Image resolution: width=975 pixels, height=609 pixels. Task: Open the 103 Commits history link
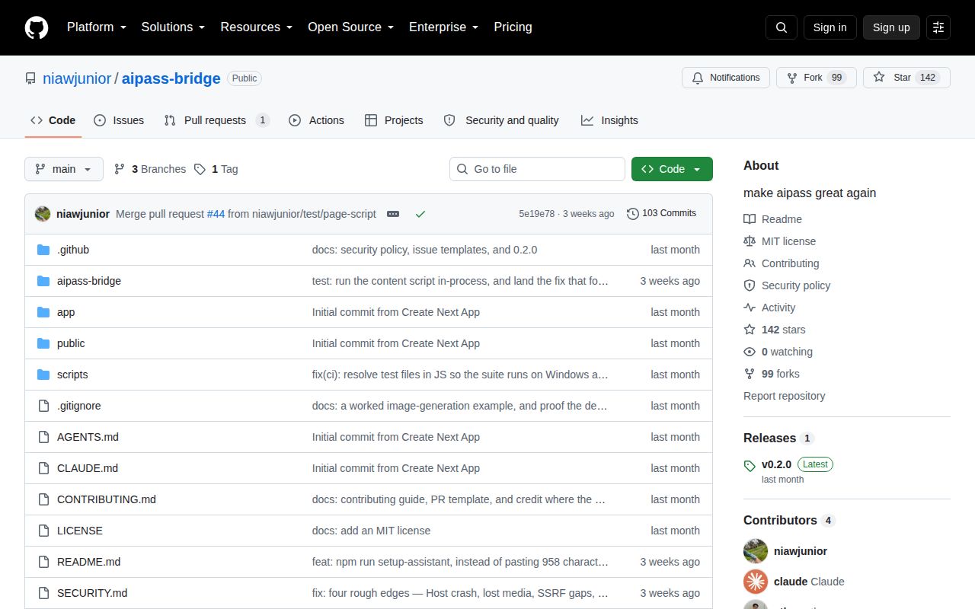pos(661,214)
